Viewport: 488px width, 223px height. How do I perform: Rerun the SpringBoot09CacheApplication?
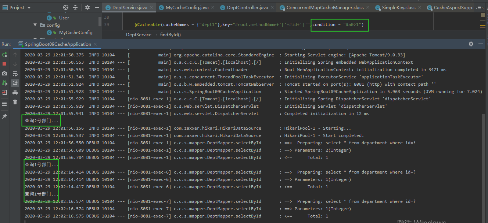point(5,55)
